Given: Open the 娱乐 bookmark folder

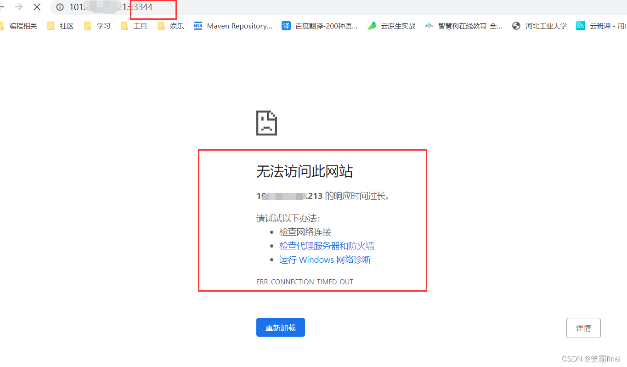Looking at the screenshot, I should click(171, 26).
